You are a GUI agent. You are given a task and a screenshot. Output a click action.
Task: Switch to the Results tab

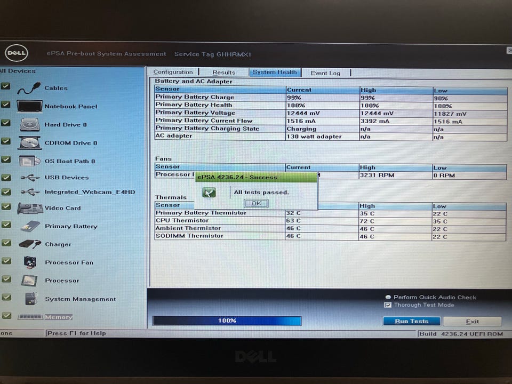[224, 73]
